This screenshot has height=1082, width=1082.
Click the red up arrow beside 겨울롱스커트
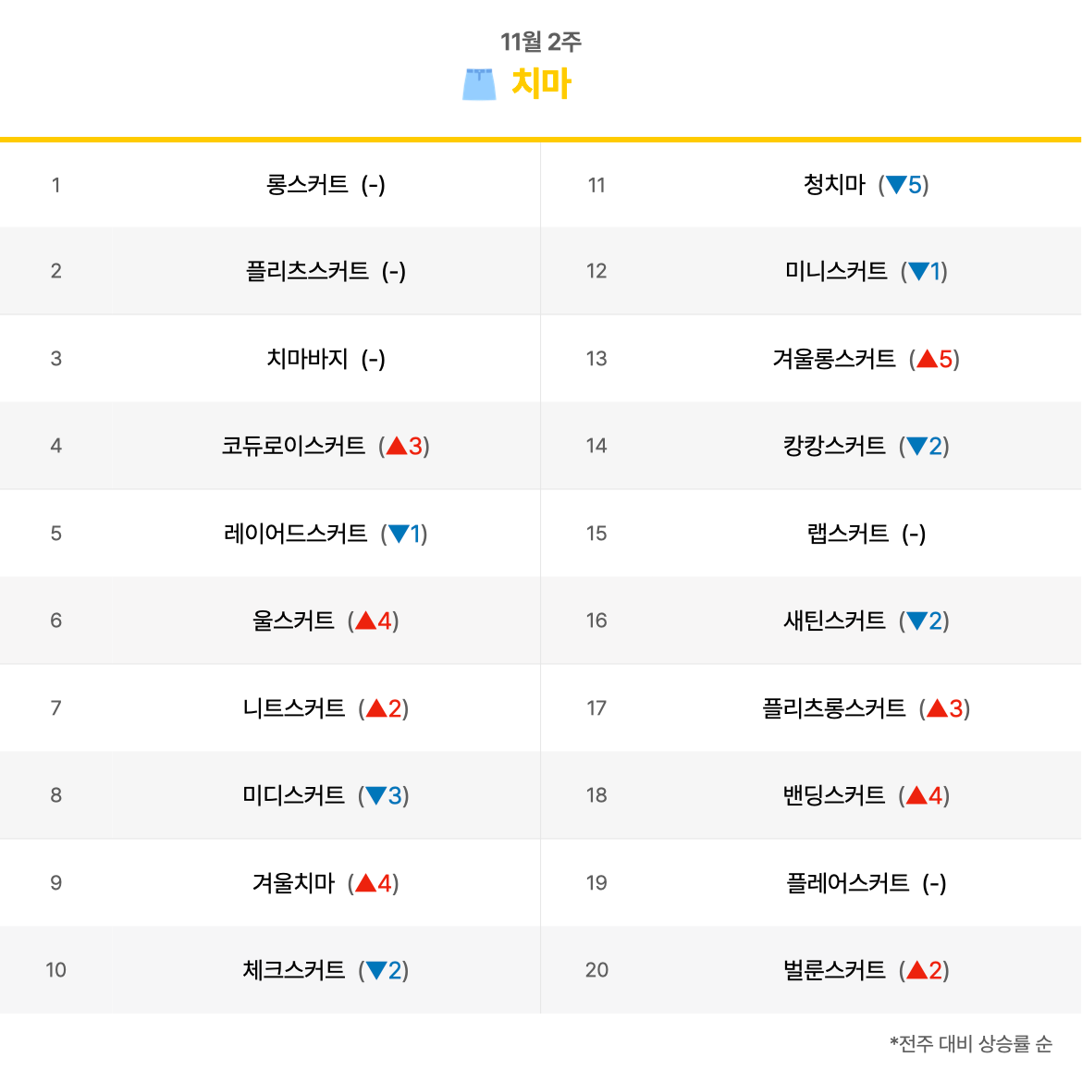click(927, 359)
